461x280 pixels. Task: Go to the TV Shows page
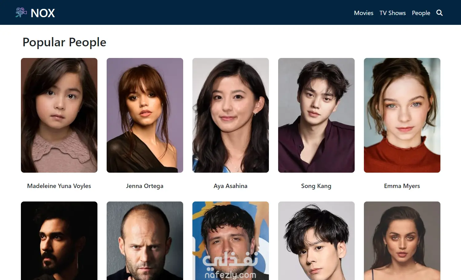point(392,13)
